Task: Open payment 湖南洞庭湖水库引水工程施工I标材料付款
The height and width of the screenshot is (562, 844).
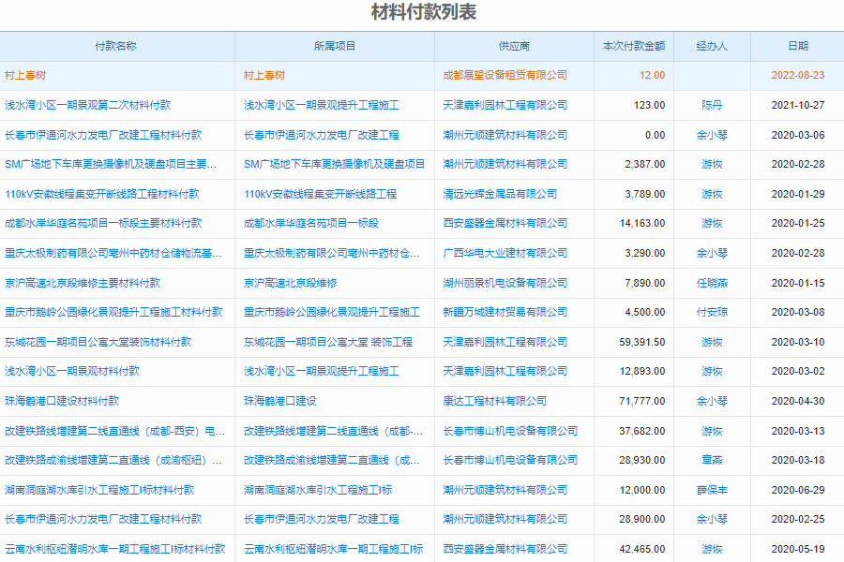Action: tap(99, 490)
